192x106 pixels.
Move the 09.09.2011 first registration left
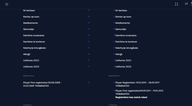[x=114, y=91]
